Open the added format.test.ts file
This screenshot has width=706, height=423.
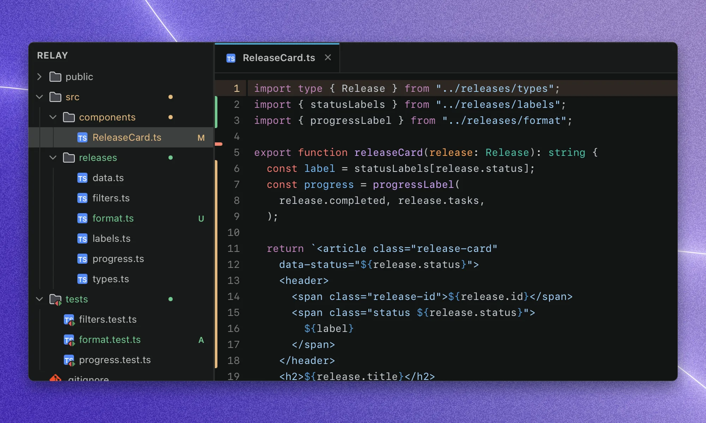coord(121,339)
